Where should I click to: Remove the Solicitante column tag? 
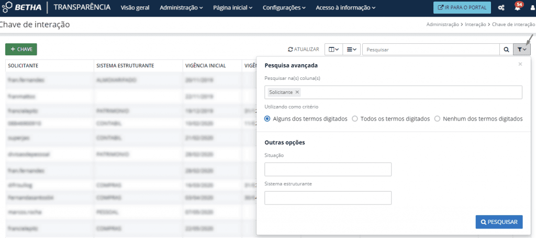297,92
